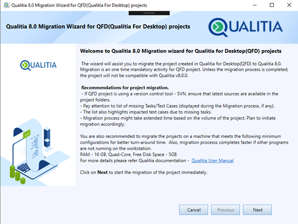This screenshot has height=224, width=298.
Task: Click the Welcome to Qualitia 8.0 heading
Action: pos(181,51)
